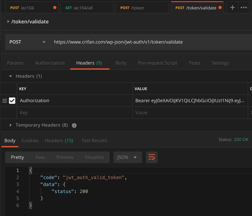
Task: Toggle the wrap lines icon in response
Action: coord(151,157)
